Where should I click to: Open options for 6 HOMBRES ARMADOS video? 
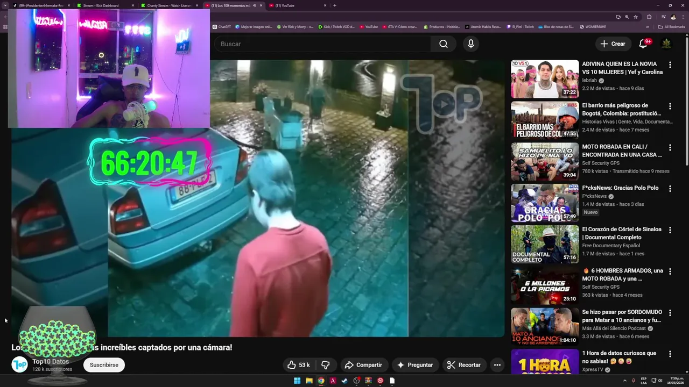tap(670, 271)
